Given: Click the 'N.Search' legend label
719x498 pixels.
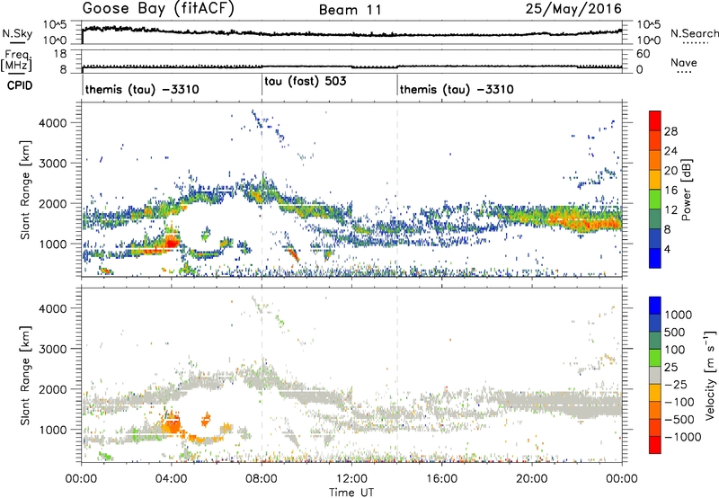Looking at the screenshot, I should coord(695,33).
